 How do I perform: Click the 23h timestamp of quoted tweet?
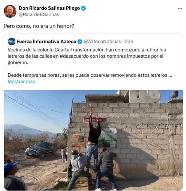[x=129, y=42]
